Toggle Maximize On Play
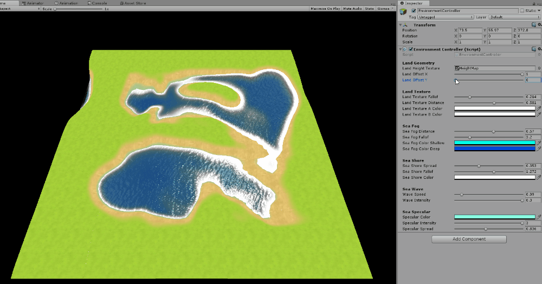The width and height of the screenshot is (542, 284). click(325, 9)
